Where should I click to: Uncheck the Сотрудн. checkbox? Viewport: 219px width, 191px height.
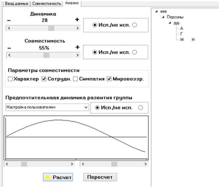coord(44,79)
